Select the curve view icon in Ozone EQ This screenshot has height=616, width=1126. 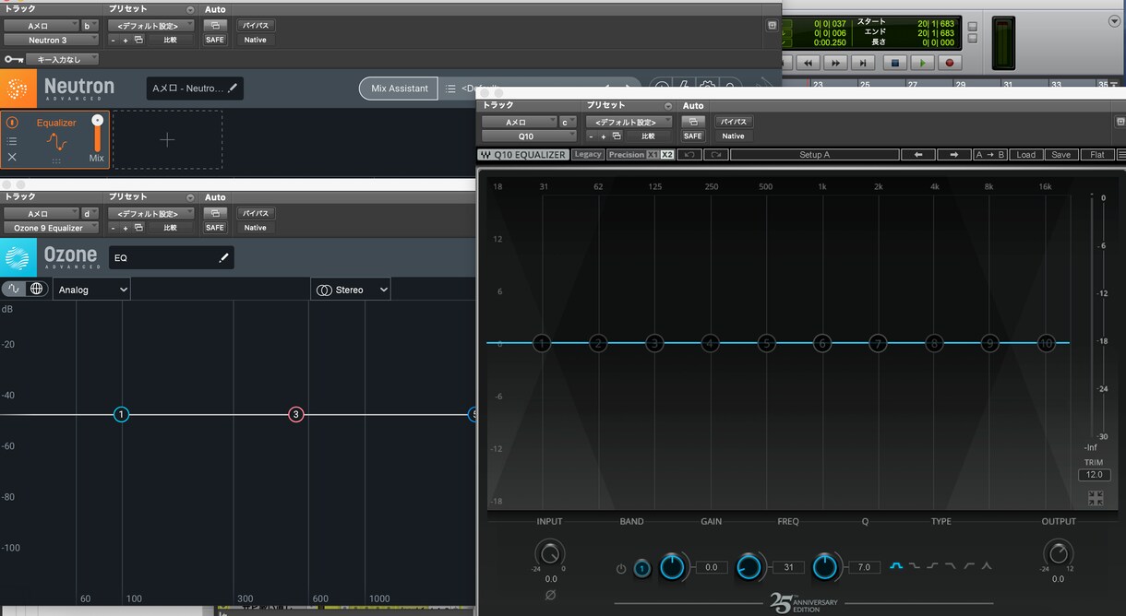pyautogui.click(x=14, y=289)
